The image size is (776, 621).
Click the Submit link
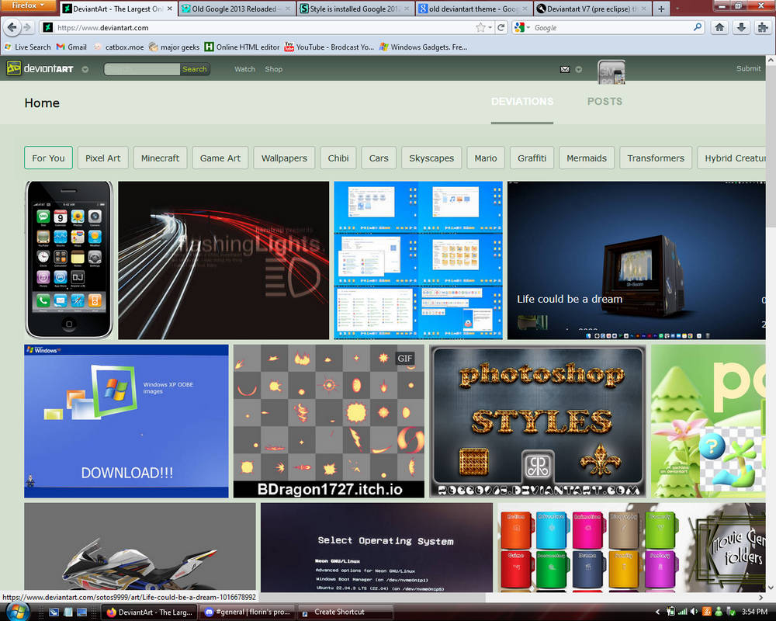[748, 69]
